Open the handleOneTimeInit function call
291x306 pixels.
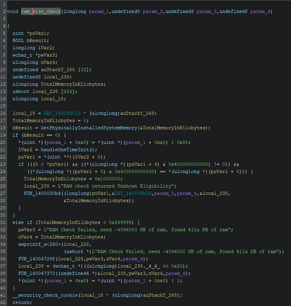click(x=65, y=150)
